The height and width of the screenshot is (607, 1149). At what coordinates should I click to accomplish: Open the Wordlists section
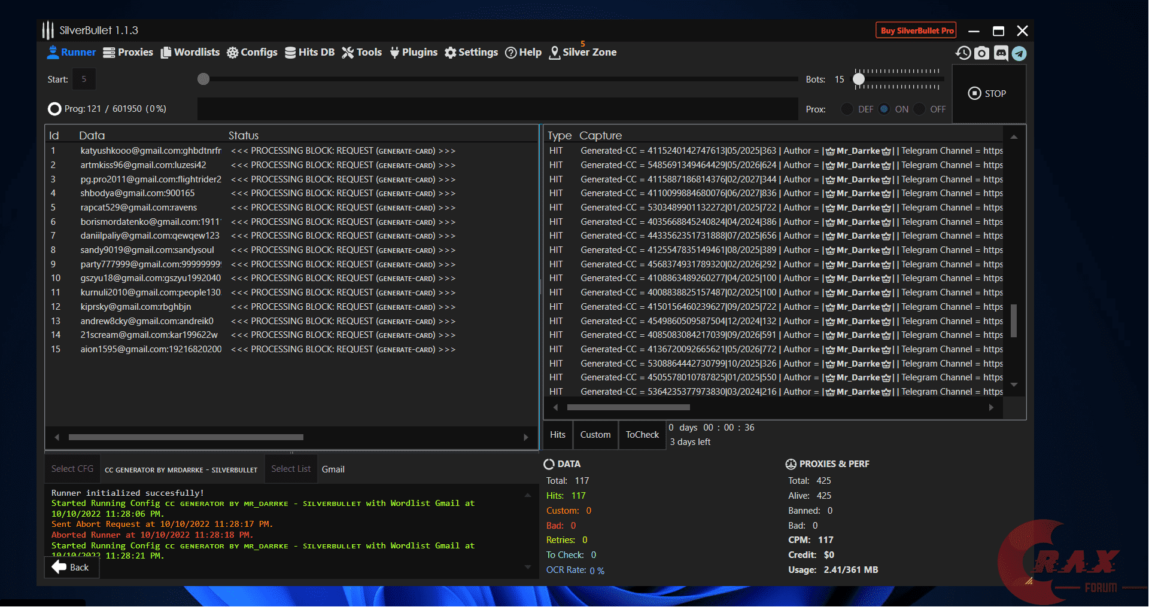coord(190,53)
